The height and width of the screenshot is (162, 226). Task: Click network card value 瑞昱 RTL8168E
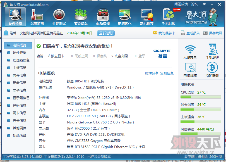106,147
